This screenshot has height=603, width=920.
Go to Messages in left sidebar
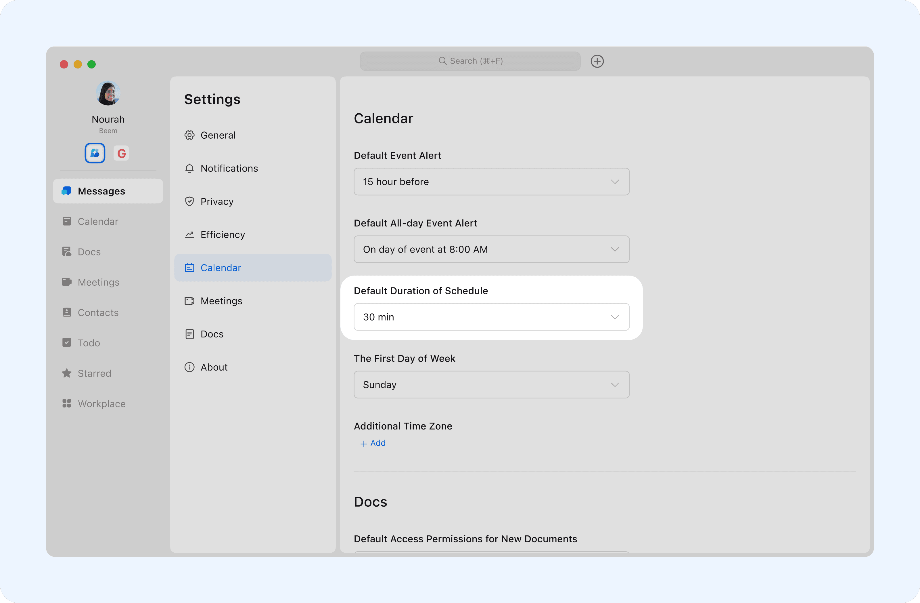(x=101, y=191)
